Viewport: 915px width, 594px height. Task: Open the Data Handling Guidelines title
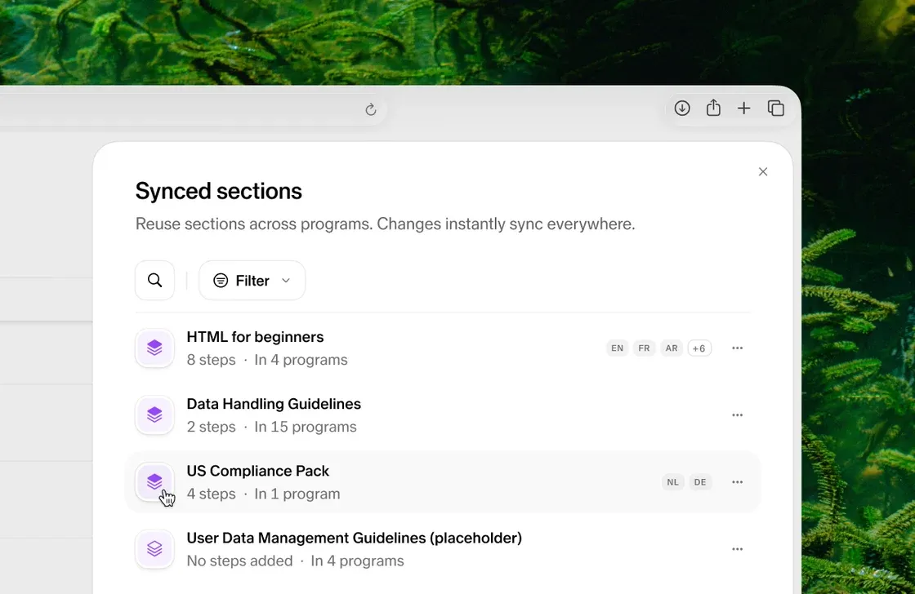pyautogui.click(x=274, y=404)
